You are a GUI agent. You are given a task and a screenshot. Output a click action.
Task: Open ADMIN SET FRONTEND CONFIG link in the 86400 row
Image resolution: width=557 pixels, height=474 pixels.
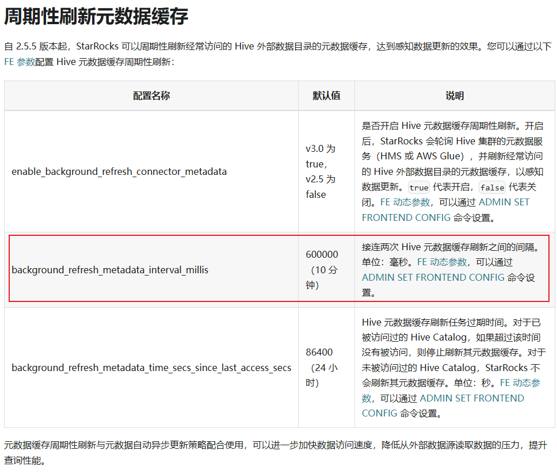(x=443, y=406)
